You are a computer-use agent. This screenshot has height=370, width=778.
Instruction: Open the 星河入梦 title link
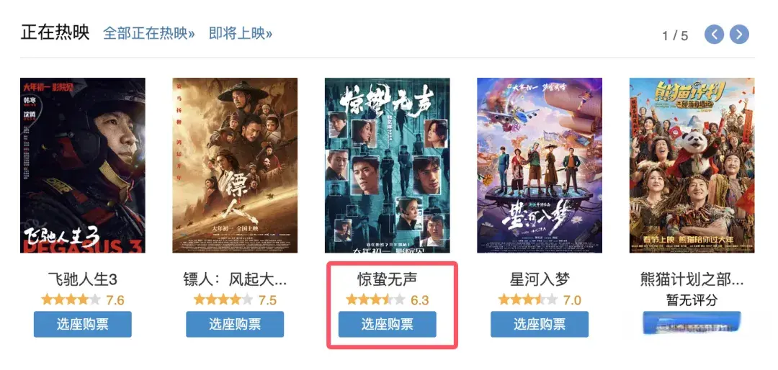540,280
